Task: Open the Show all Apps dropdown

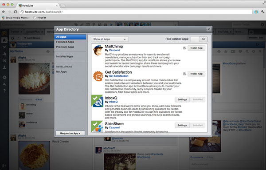Action: point(110,39)
